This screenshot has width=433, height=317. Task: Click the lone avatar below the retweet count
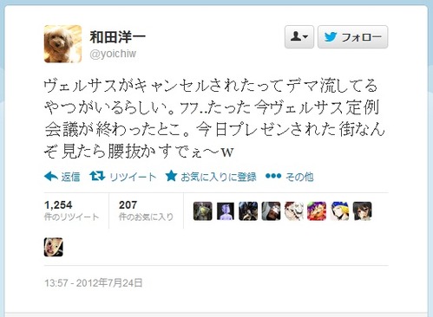point(54,247)
